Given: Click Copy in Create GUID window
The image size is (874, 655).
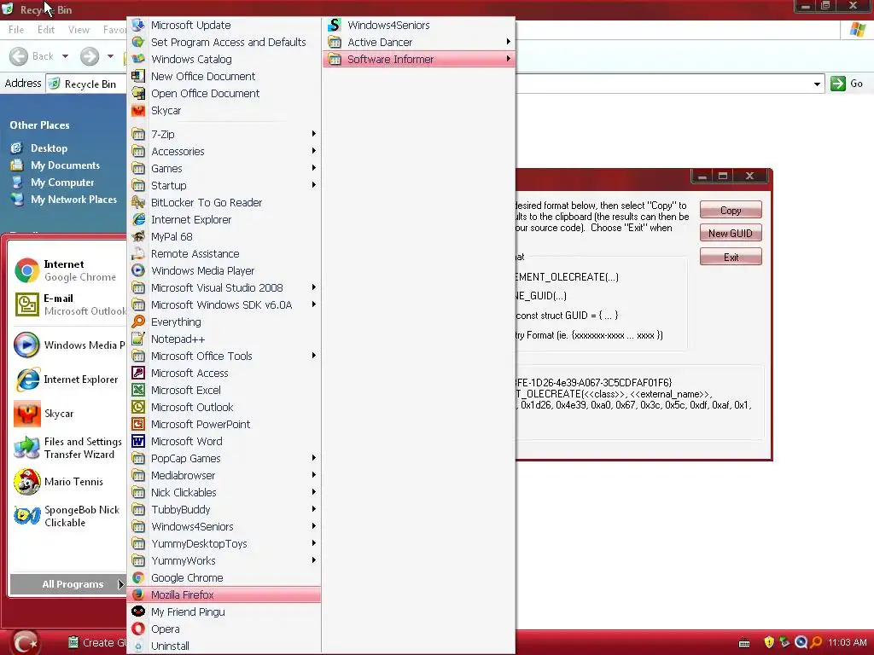Looking at the screenshot, I should coord(731,210).
